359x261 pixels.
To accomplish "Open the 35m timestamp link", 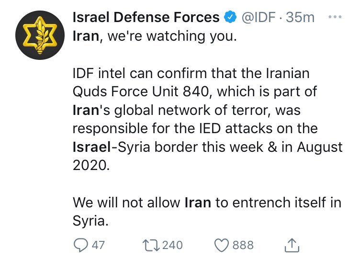I will coord(300,17).
